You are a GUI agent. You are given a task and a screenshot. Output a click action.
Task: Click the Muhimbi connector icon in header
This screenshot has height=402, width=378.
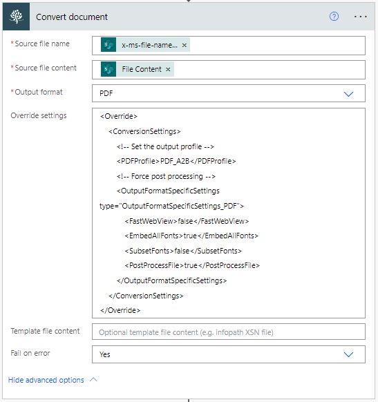[x=16, y=17]
